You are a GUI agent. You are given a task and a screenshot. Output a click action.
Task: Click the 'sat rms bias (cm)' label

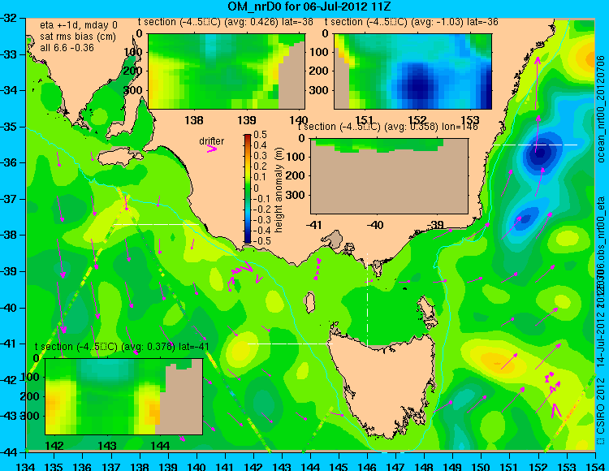(78, 37)
